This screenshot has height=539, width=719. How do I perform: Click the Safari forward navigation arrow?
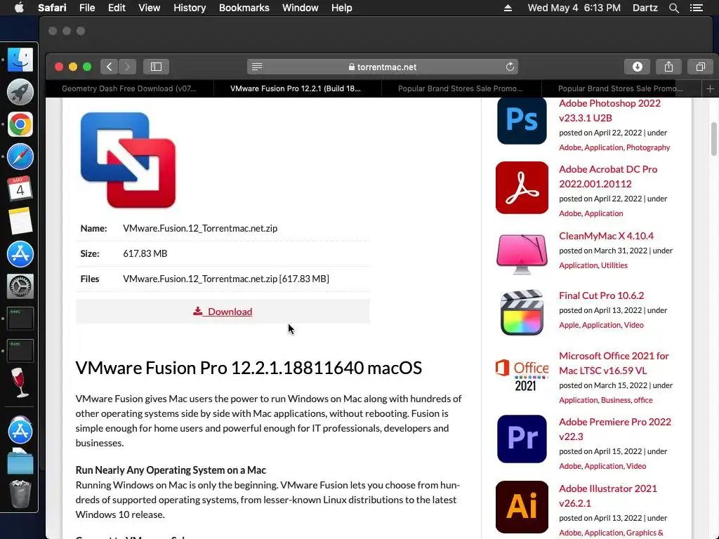pyautogui.click(x=128, y=67)
